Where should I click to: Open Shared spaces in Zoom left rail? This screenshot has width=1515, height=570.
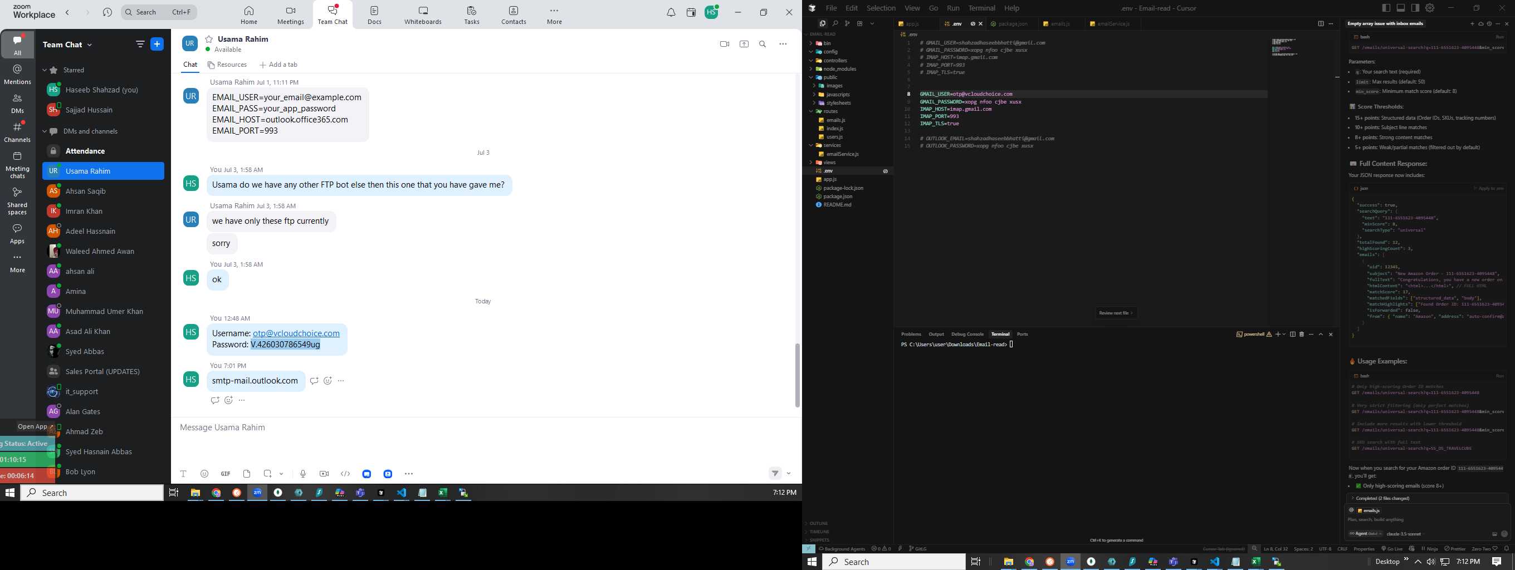[18, 201]
